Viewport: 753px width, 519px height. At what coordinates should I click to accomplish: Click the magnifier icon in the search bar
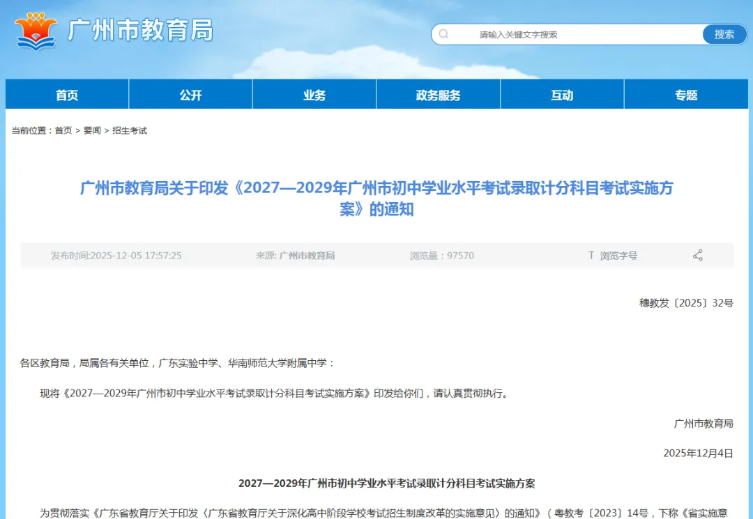(x=443, y=33)
